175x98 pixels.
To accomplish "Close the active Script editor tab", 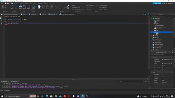I will [75, 14].
